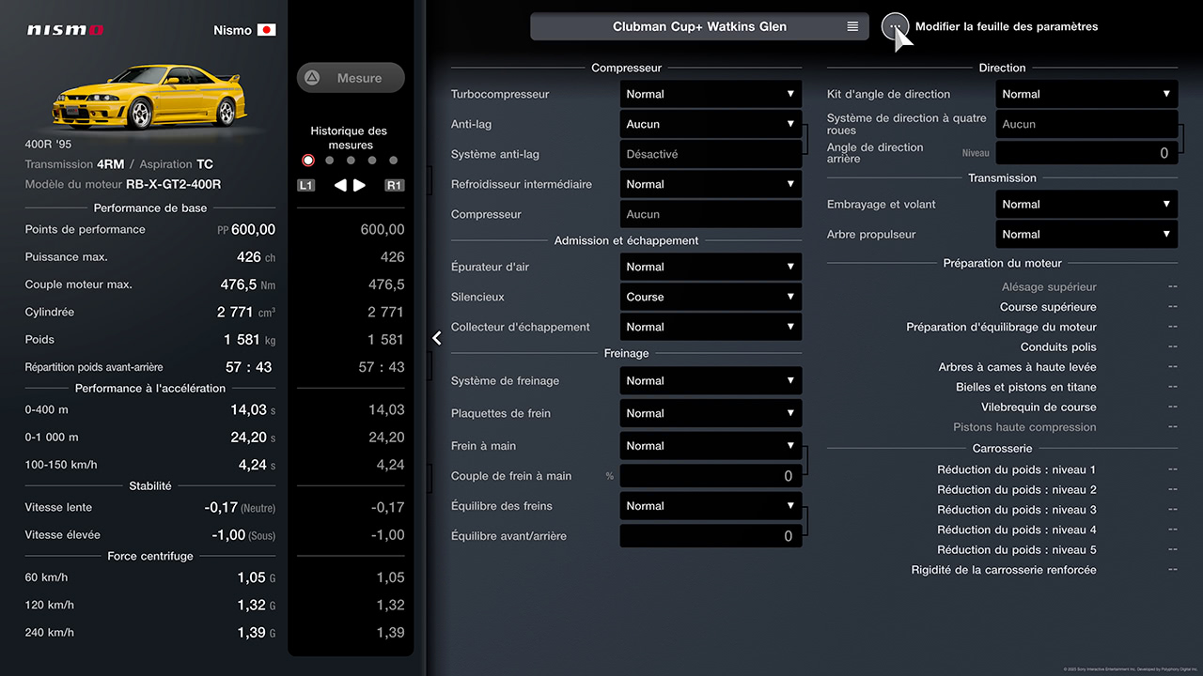Expand the Silencieux dropdown set to Course
The width and height of the screenshot is (1203, 676).
[711, 297]
